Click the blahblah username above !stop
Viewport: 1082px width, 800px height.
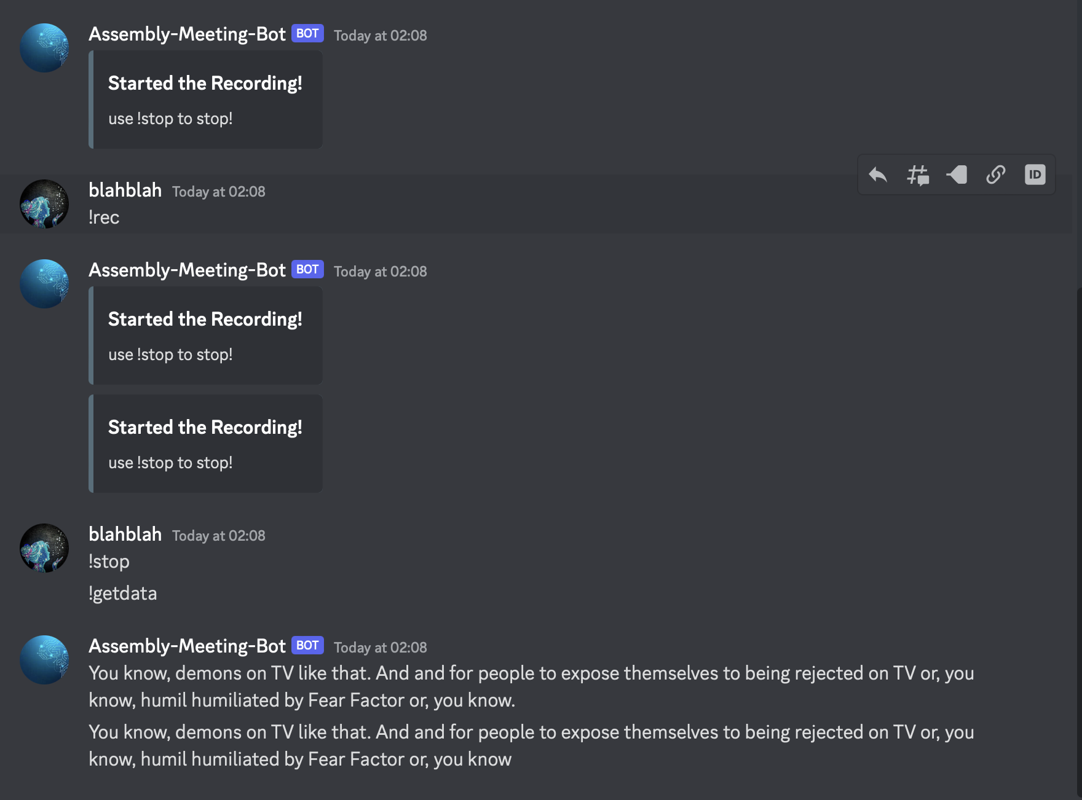point(125,535)
